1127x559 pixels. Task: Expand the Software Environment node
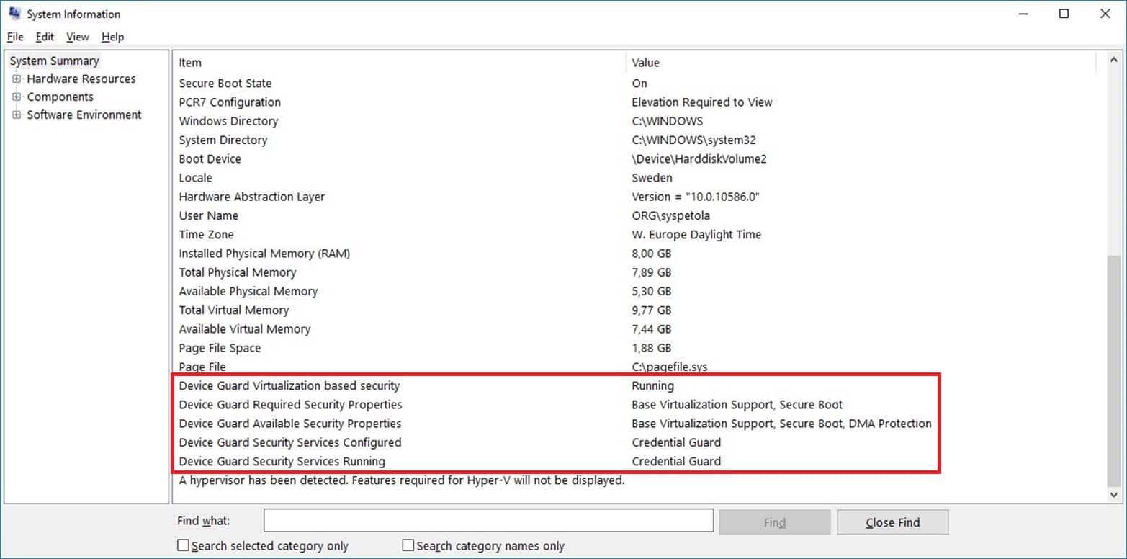17,115
